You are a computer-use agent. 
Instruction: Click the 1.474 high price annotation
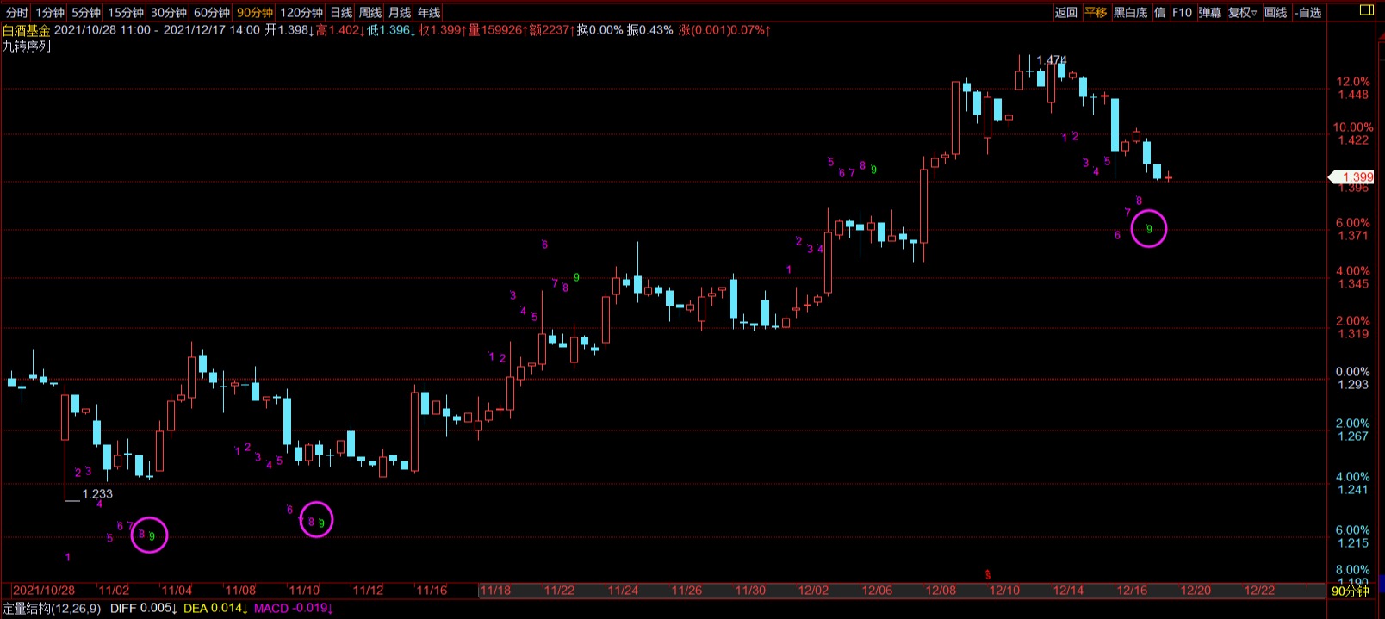(1052, 60)
